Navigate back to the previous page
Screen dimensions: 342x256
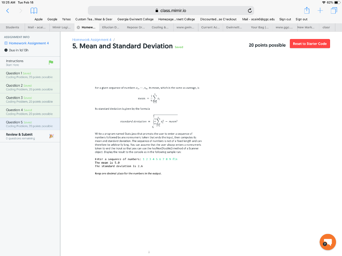7,10
